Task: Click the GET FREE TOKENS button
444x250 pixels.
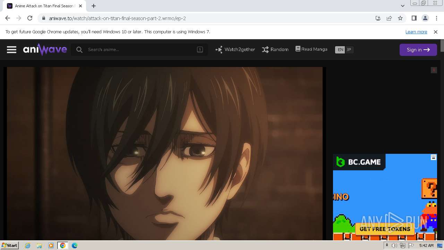Action: [x=385, y=229]
